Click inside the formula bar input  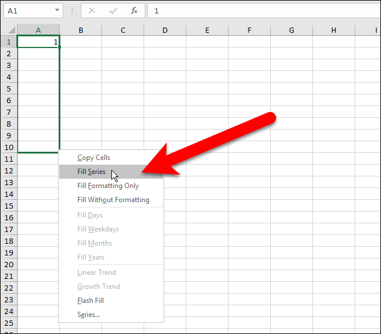tap(264, 11)
